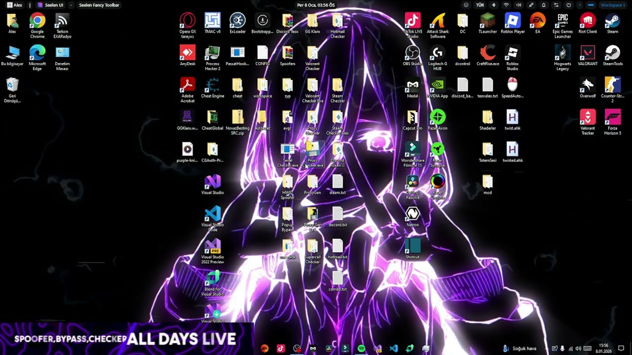
Task: Launch Cheat Engine from the desktop
Action: click(x=212, y=88)
